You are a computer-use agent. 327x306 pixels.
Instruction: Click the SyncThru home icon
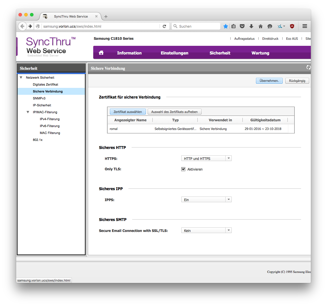click(101, 53)
